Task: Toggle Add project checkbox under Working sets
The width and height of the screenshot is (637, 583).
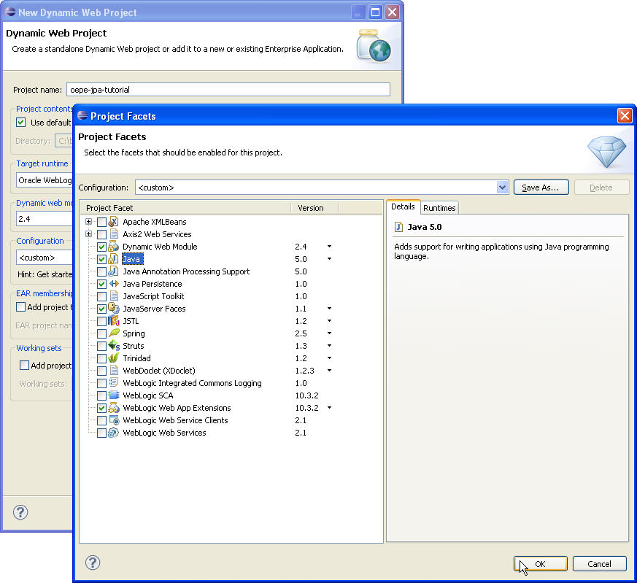Action: (x=24, y=366)
